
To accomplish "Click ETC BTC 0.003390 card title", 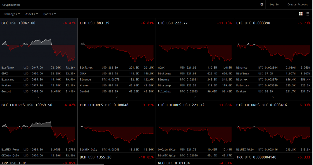I will pos(253,23).
